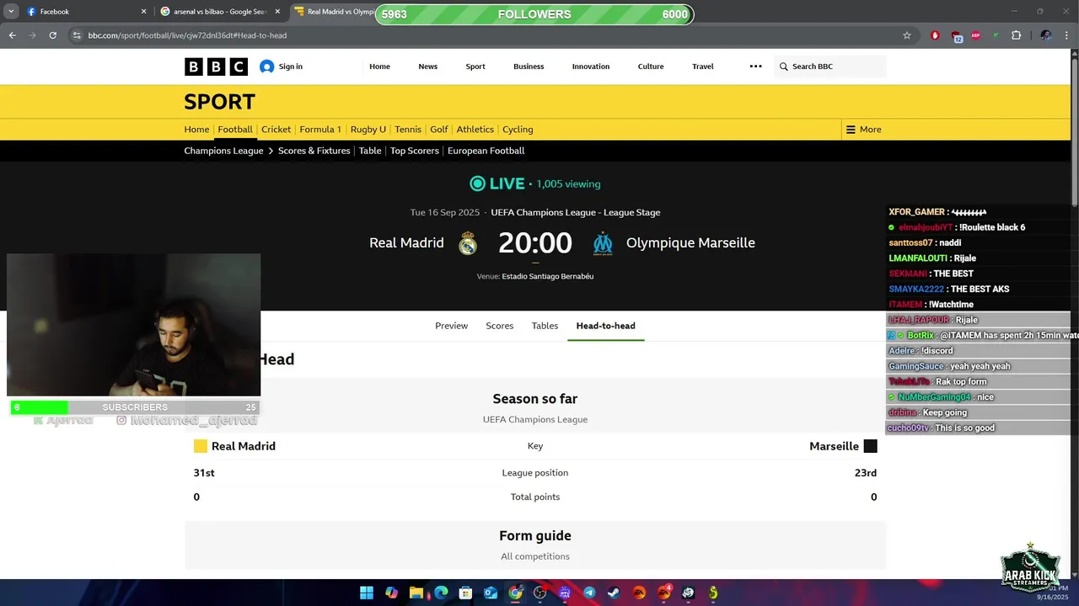The width and height of the screenshot is (1079, 606).
Task: Open the Scores match tab
Action: 499,326
